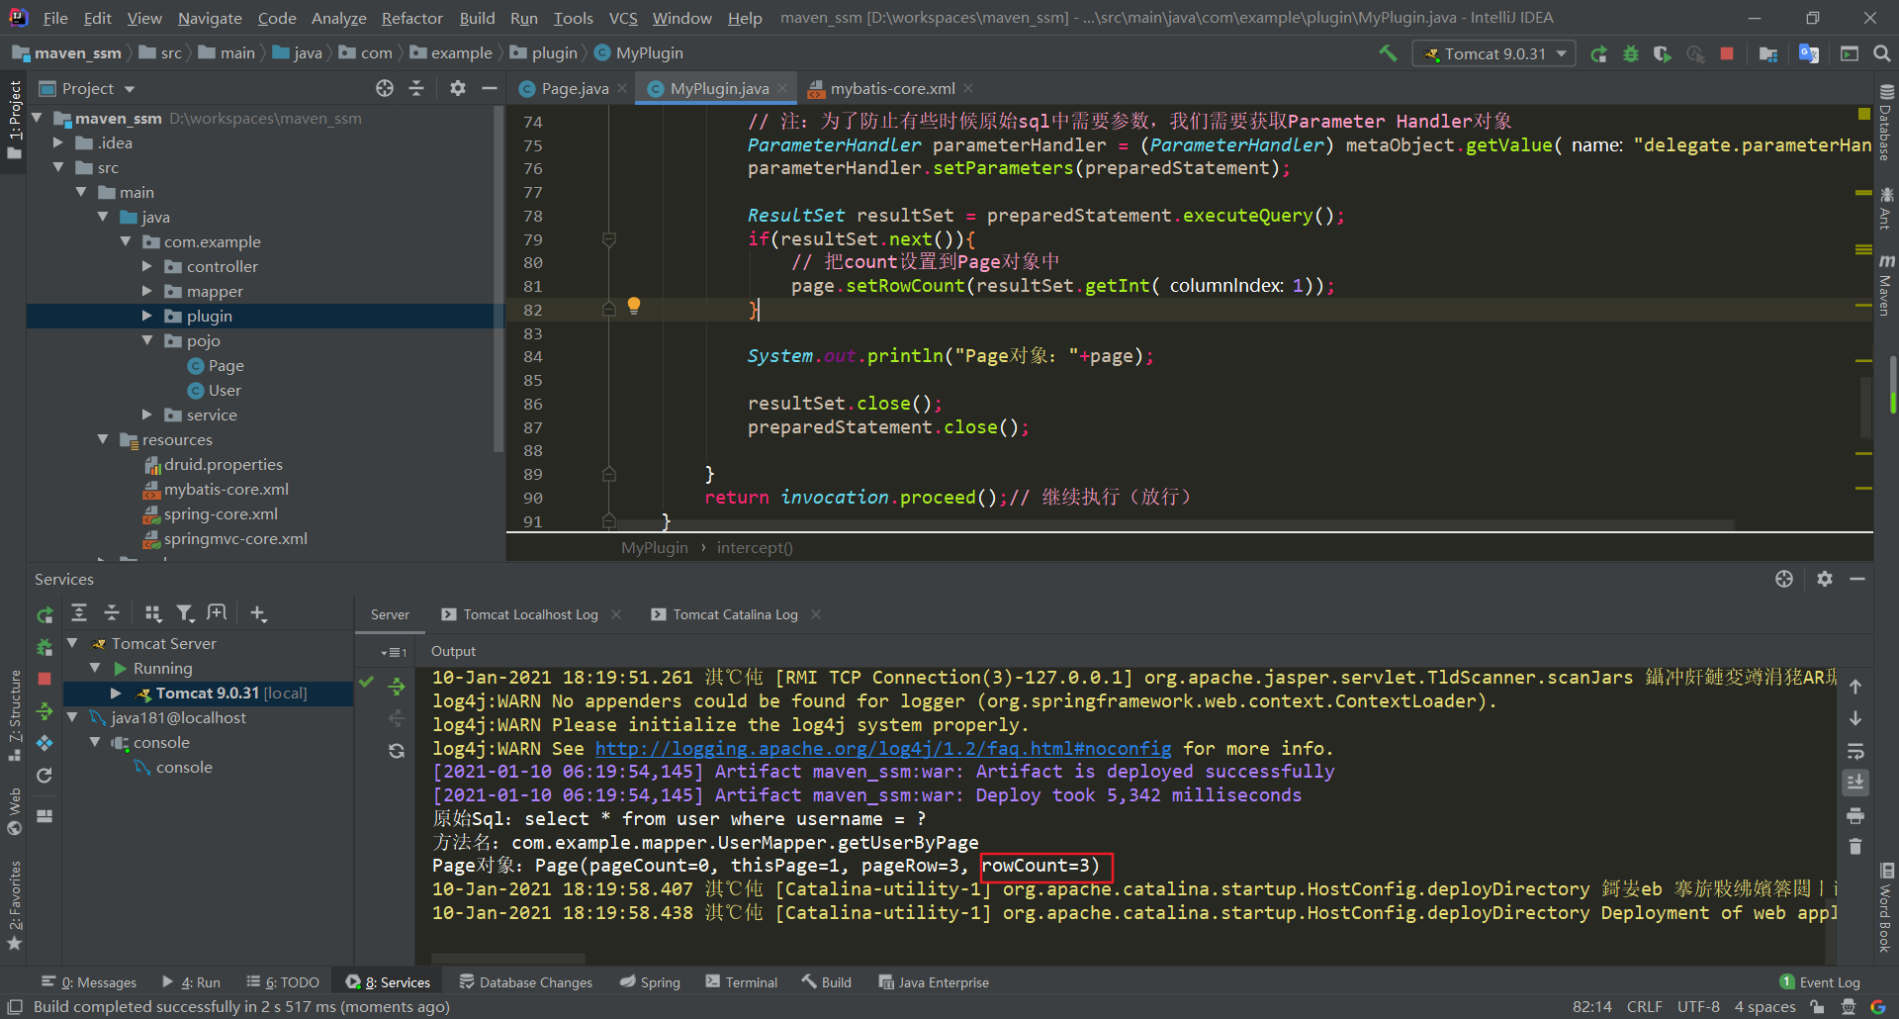Click the Print icon beside the Output console
The image size is (1899, 1019).
(1855, 815)
